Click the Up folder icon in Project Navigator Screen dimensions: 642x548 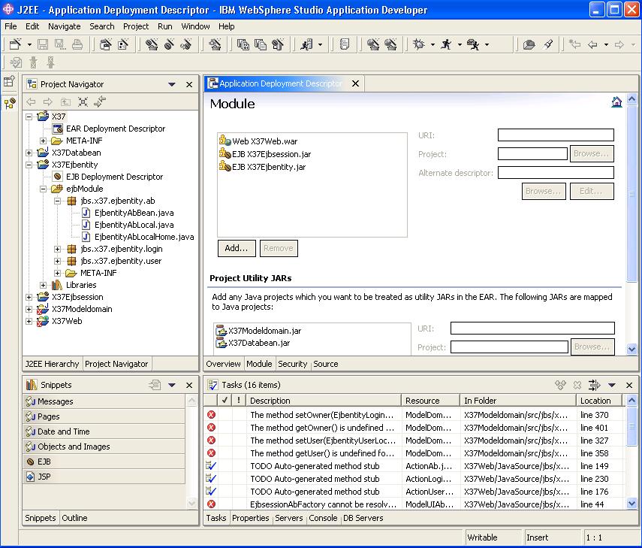click(x=65, y=101)
